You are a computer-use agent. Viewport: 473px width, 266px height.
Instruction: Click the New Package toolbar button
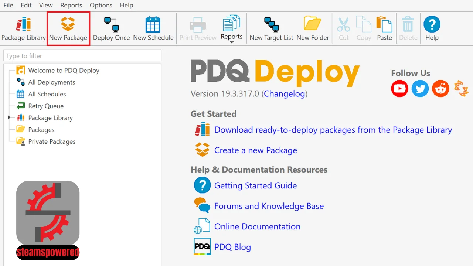(x=68, y=29)
